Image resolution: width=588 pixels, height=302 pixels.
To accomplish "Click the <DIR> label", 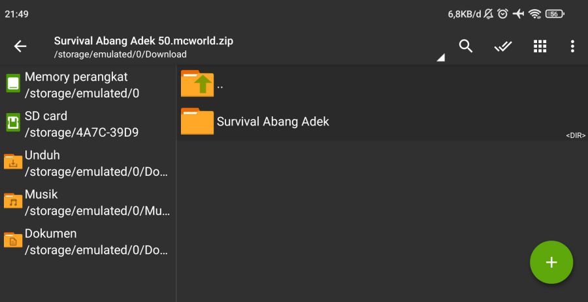I will [576, 135].
